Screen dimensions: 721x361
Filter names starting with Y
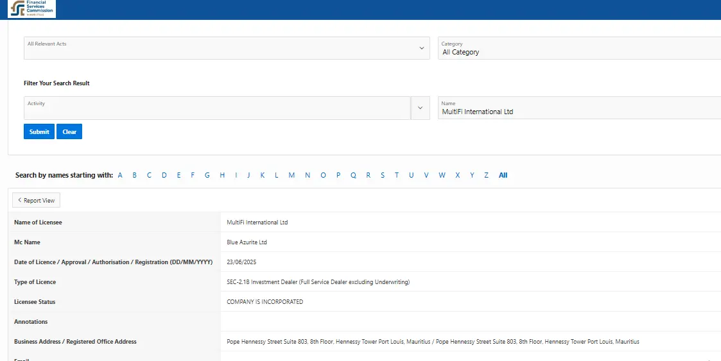pyautogui.click(x=472, y=175)
